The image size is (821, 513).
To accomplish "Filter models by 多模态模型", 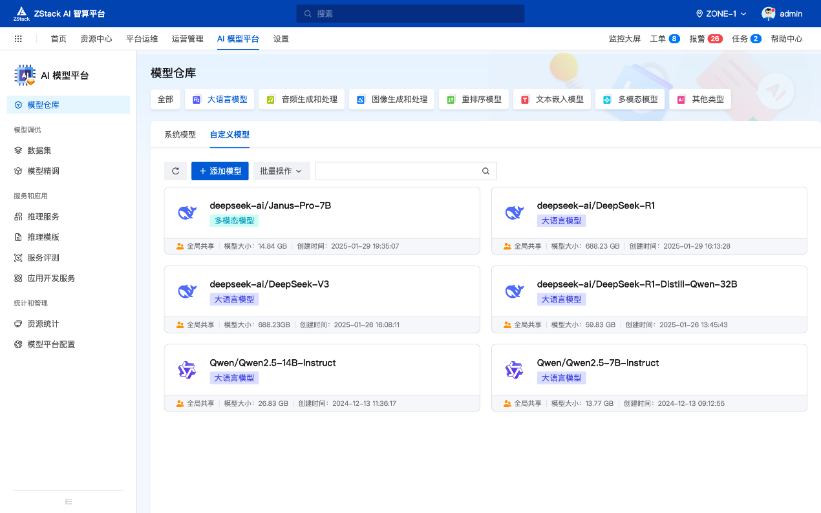I will coord(630,99).
